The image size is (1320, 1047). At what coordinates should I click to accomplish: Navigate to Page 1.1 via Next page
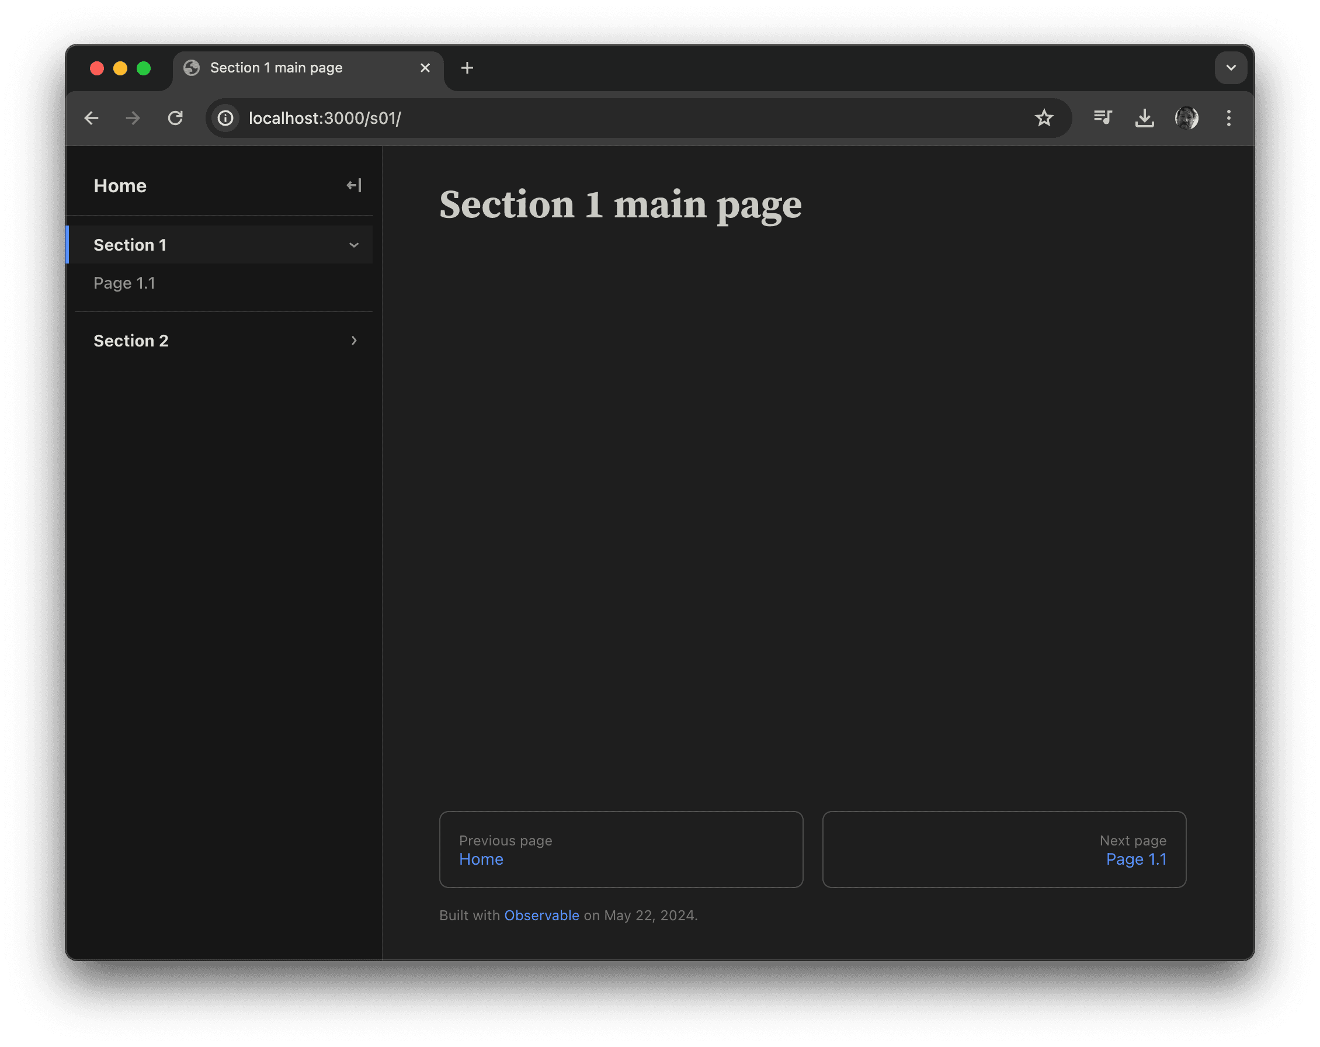click(1137, 859)
